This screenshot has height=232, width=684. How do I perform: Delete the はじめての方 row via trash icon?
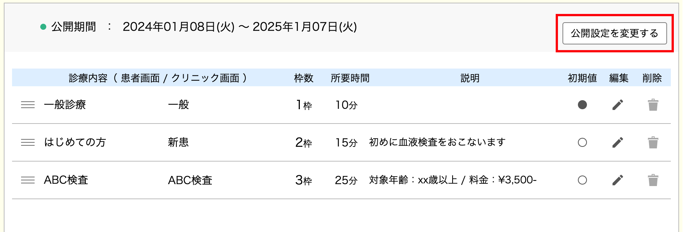(x=653, y=142)
